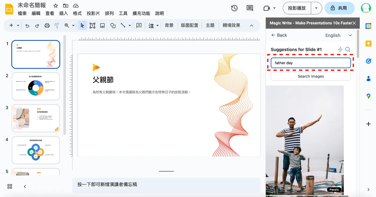
Task: Star the presentation title
Action: pos(56,6)
